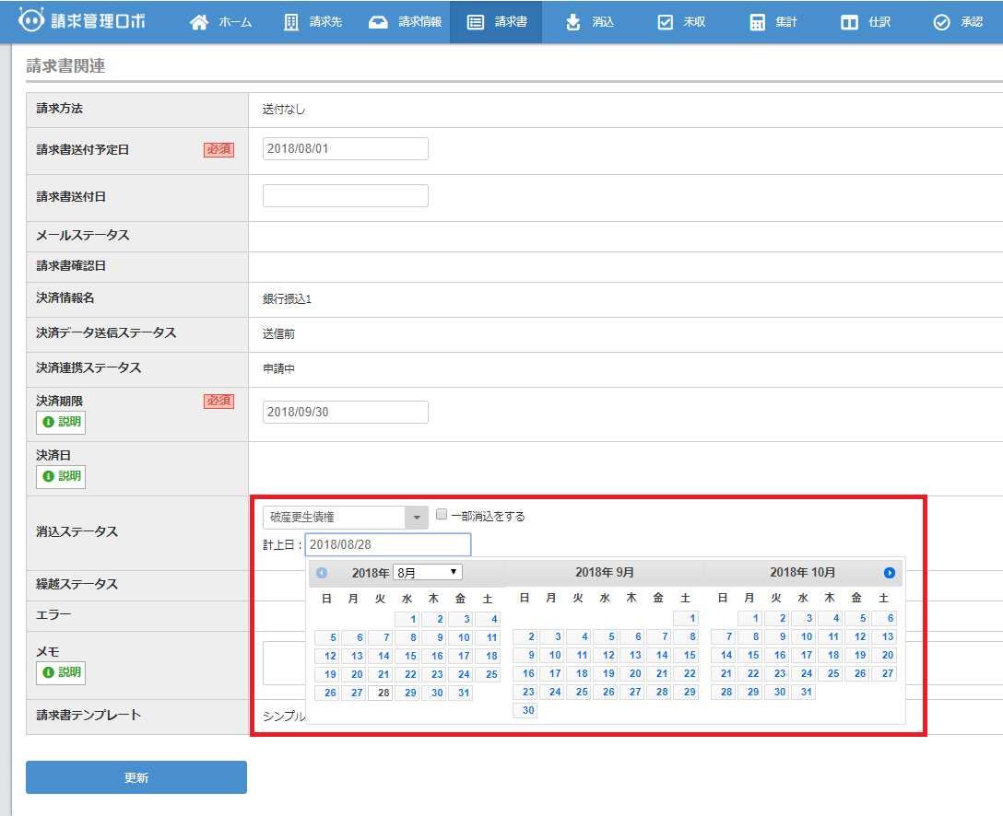Open the 未収 menu item
The width and height of the screenshot is (1003, 816).
(x=681, y=22)
